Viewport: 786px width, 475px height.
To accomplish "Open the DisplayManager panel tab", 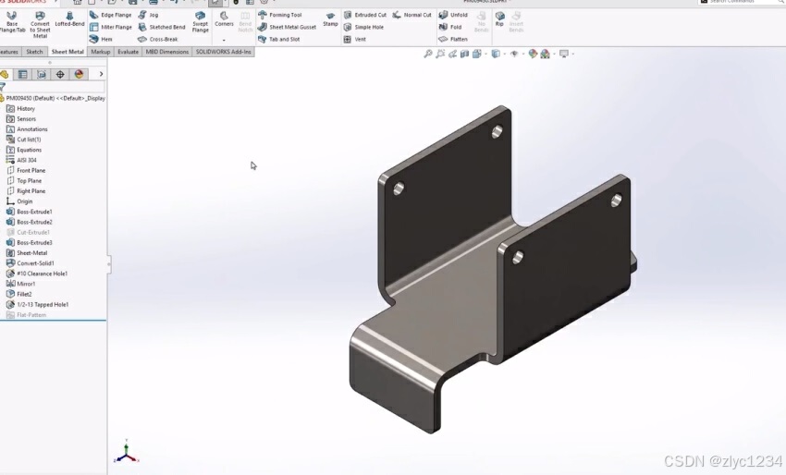I will (79, 74).
